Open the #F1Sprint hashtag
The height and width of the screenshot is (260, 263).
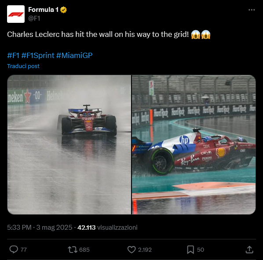[38, 55]
